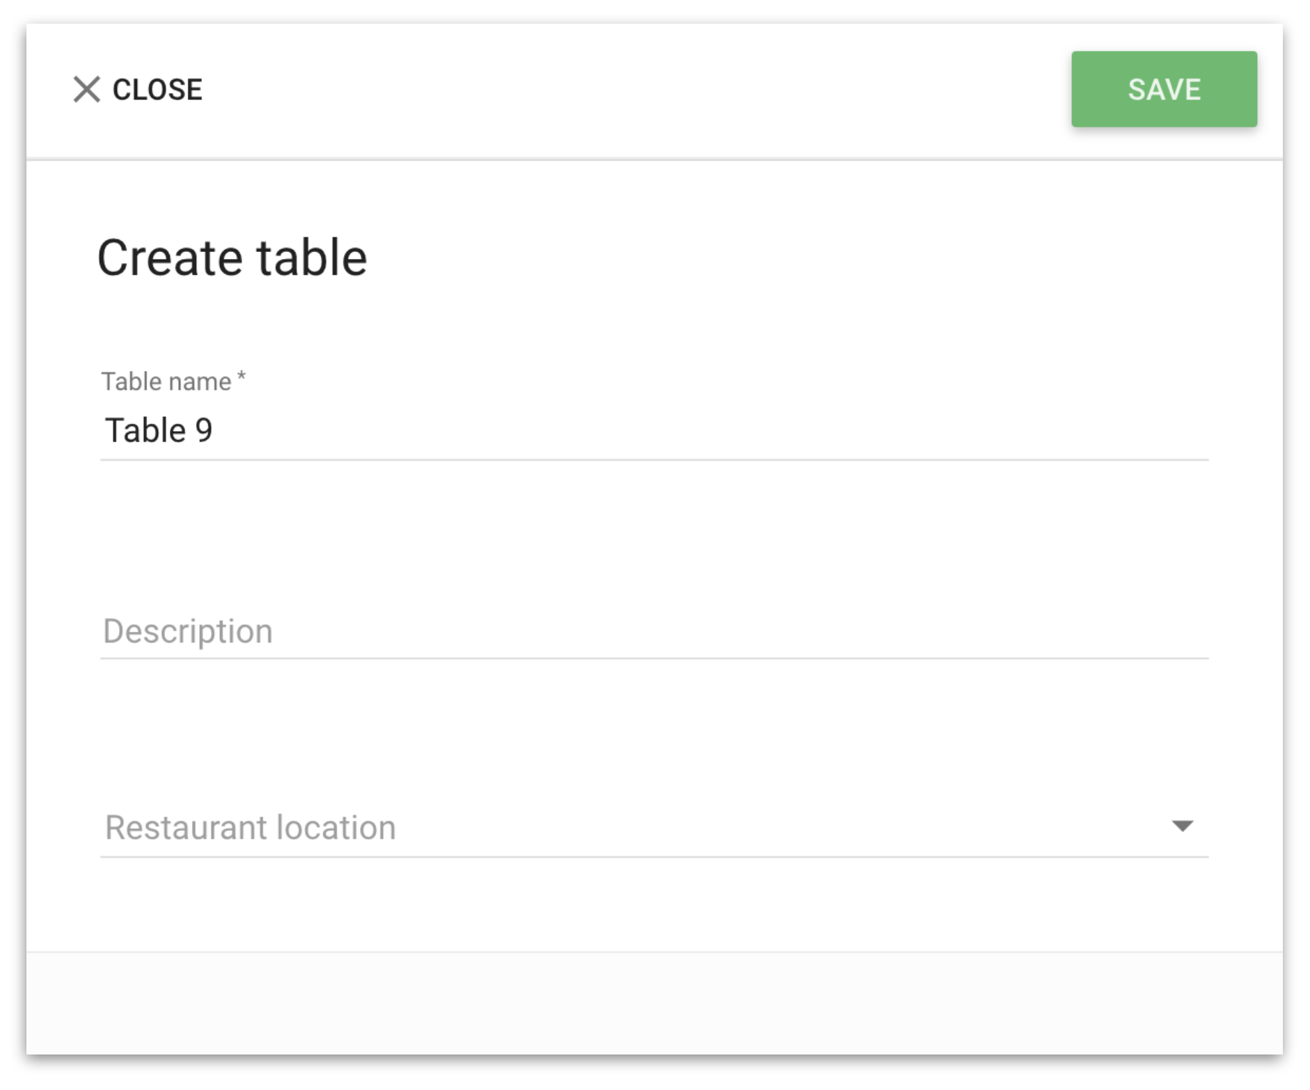
Task: Click into the Description field
Action: [x=654, y=631]
